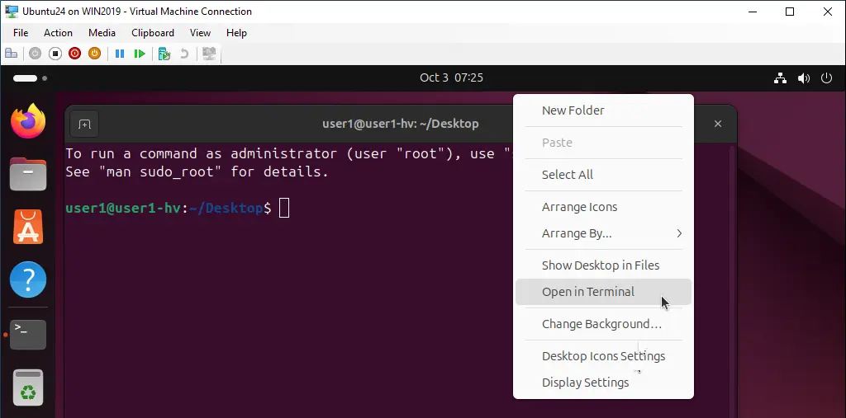Open the App Center from the dock
846x418 pixels.
28,227
